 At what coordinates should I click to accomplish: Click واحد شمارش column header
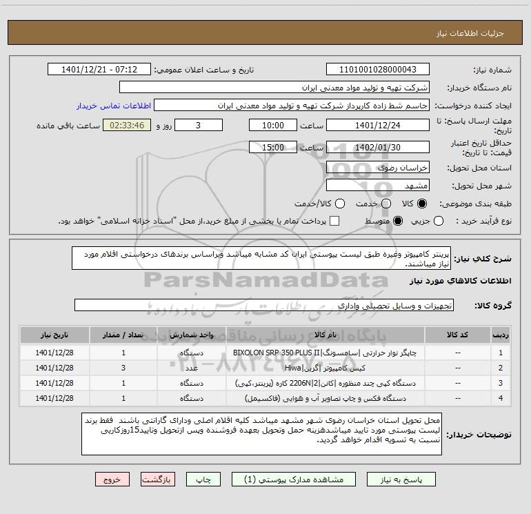191,335
